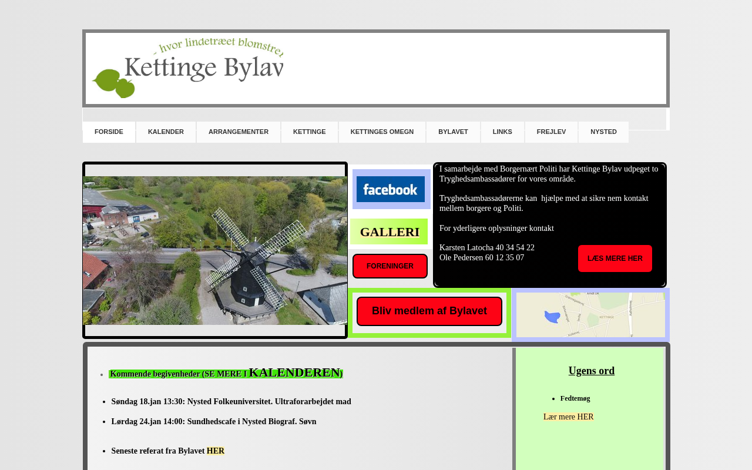Go to the Nysted menu item
This screenshot has width=752, height=470.
(603, 132)
